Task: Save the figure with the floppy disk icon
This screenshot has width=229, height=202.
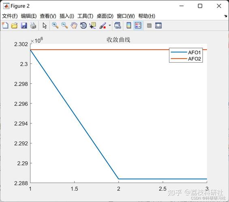Action: pyautogui.click(x=24, y=25)
